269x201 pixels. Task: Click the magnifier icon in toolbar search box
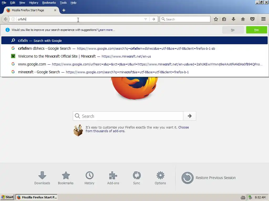point(163,19)
